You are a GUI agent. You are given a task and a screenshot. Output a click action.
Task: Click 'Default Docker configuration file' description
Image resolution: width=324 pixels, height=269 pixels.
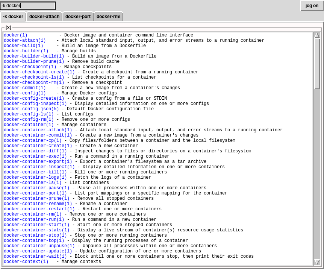tap(111, 109)
